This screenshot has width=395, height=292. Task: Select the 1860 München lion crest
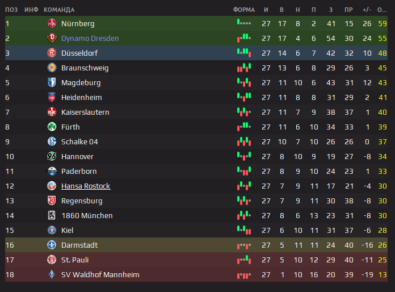click(x=52, y=215)
